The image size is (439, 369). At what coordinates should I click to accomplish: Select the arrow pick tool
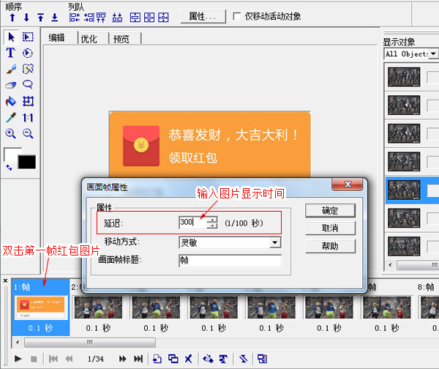click(11, 37)
